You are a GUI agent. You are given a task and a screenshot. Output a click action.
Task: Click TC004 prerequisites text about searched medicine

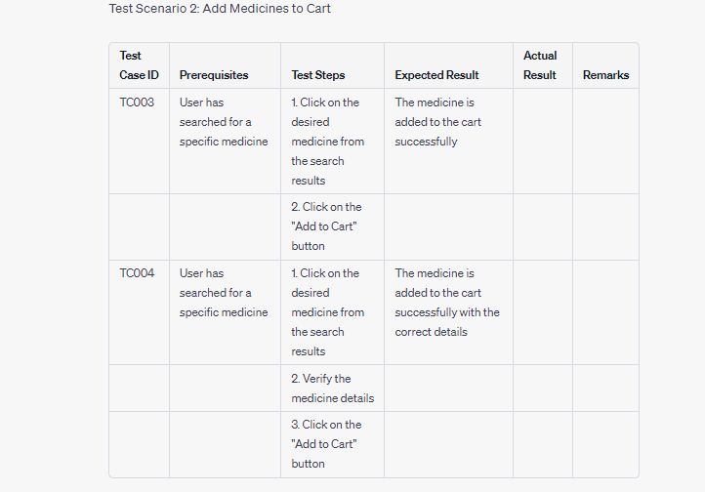(x=224, y=293)
